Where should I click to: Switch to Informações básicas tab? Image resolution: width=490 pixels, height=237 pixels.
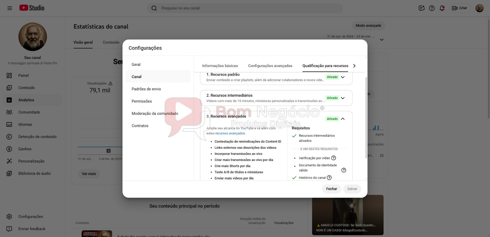[220, 66]
